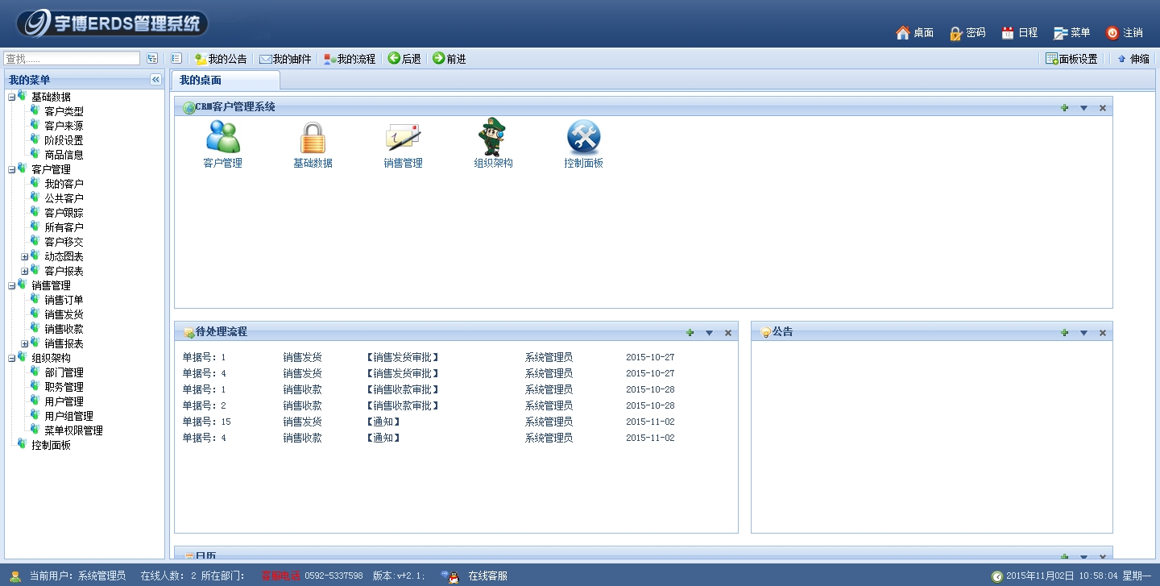
Task: Open 销售发货 in the menu tree
Action: click(x=64, y=315)
